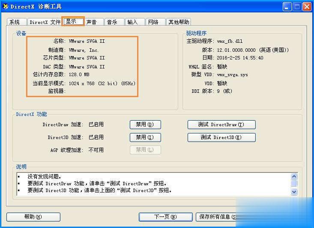Open the 音乐 tab

coord(114,22)
